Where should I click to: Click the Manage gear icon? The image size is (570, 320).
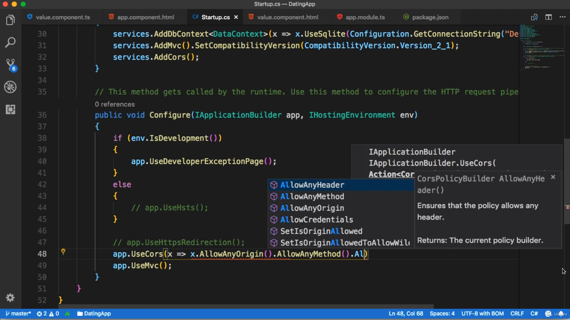click(x=10, y=297)
